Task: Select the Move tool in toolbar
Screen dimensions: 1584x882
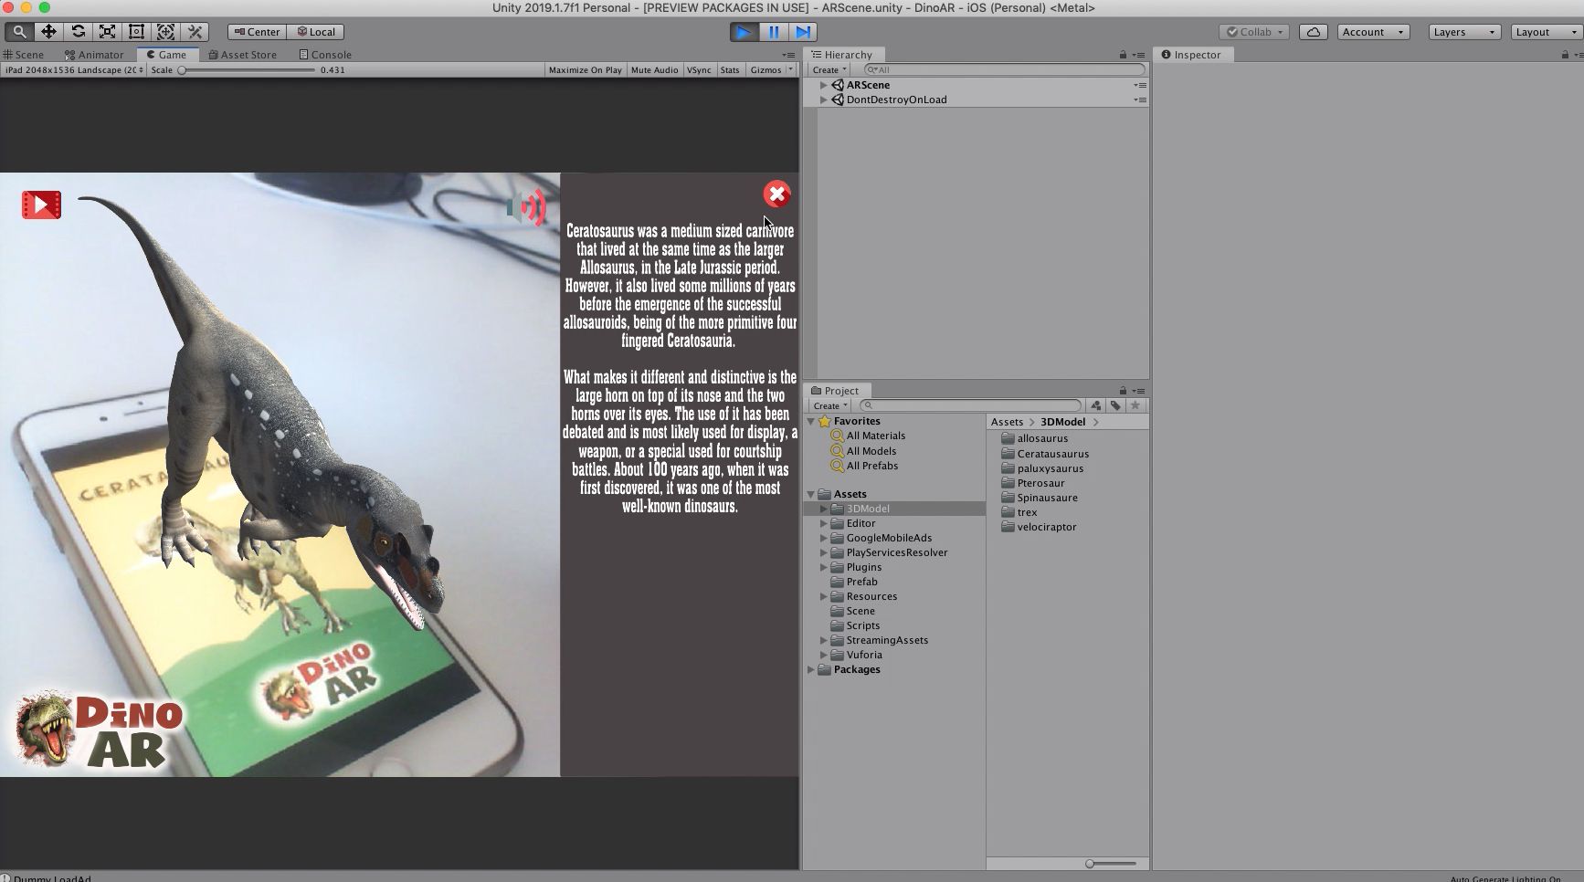Action: click(x=48, y=32)
